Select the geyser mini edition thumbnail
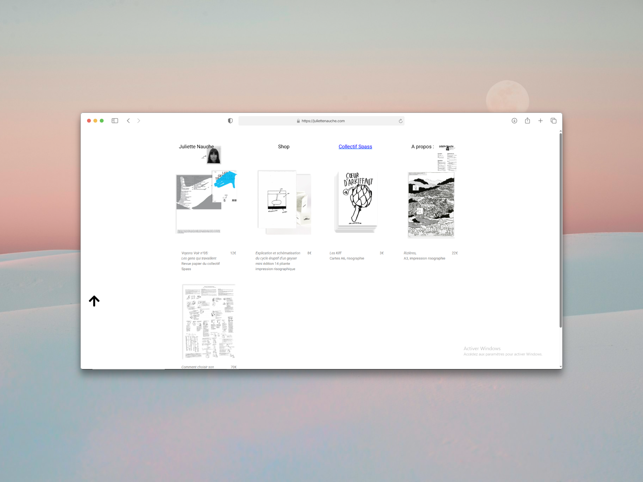The width and height of the screenshot is (643, 482). tap(284, 203)
